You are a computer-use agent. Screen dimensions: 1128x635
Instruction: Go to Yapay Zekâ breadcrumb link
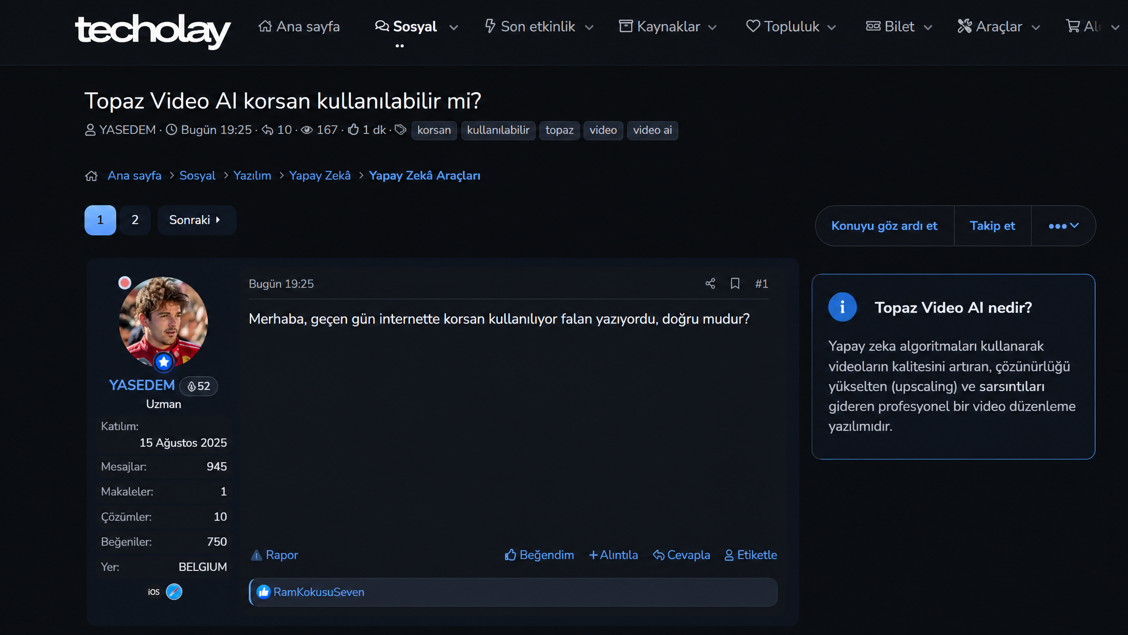click(319, 175)
